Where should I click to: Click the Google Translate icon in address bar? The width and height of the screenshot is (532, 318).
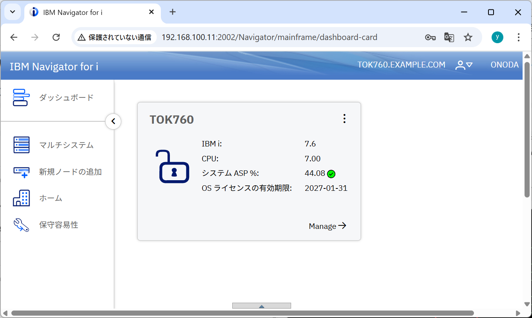click(x=449, y=37)
